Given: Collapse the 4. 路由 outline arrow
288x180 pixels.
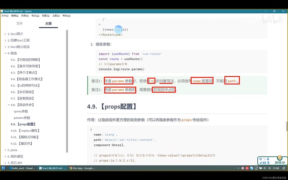Looking at the screenshot, I should (5, 53).
